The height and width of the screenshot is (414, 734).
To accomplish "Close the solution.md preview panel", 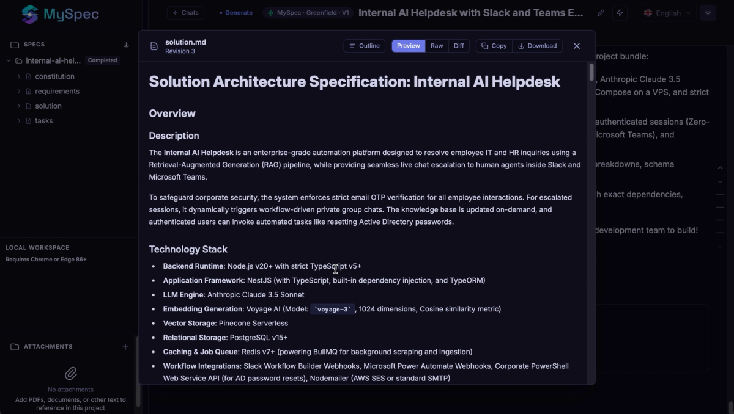I will tap(577, 46).
